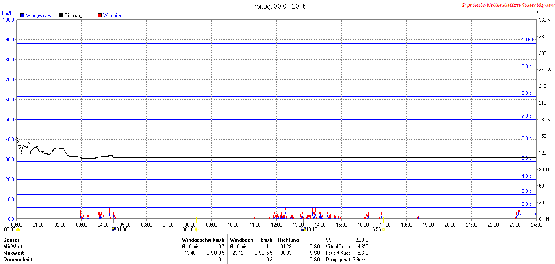Screen dimensions: 555x264
Task: Click the 6 Bft scale label
Action: [x=526, y=138]
